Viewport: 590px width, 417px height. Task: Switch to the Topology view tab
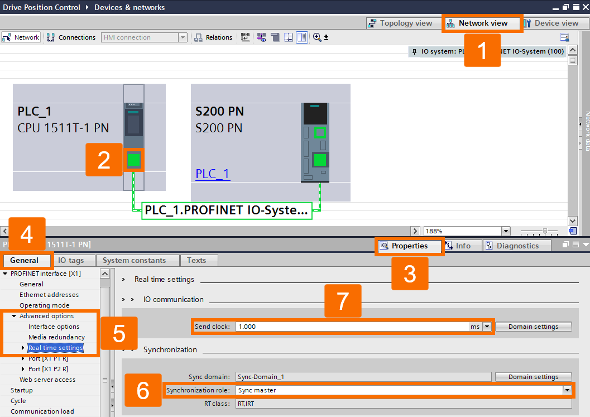[404, 23]
